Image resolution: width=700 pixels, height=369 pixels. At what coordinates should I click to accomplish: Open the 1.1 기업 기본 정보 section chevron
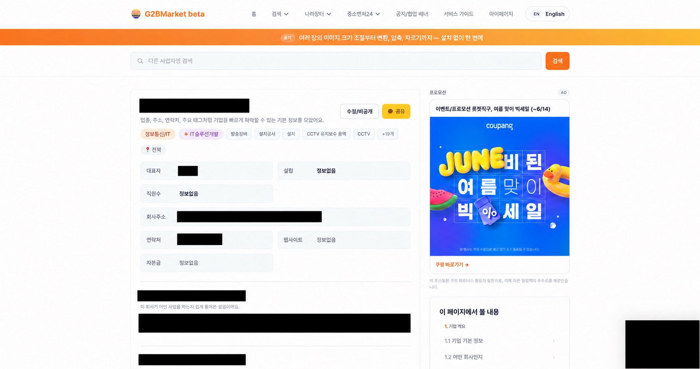[x=553, y=341]
